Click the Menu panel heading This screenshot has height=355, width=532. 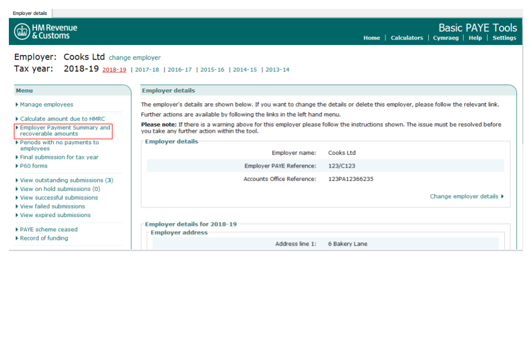click(x=24, y=91)
